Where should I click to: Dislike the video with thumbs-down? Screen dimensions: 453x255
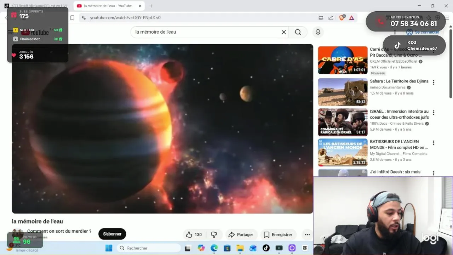(x=214, y=234)
